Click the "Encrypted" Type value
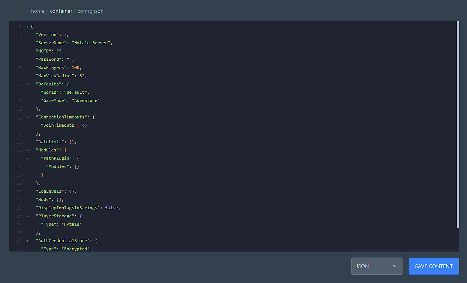467x283 pixels. pyautogui.click(x=76, y=249)
